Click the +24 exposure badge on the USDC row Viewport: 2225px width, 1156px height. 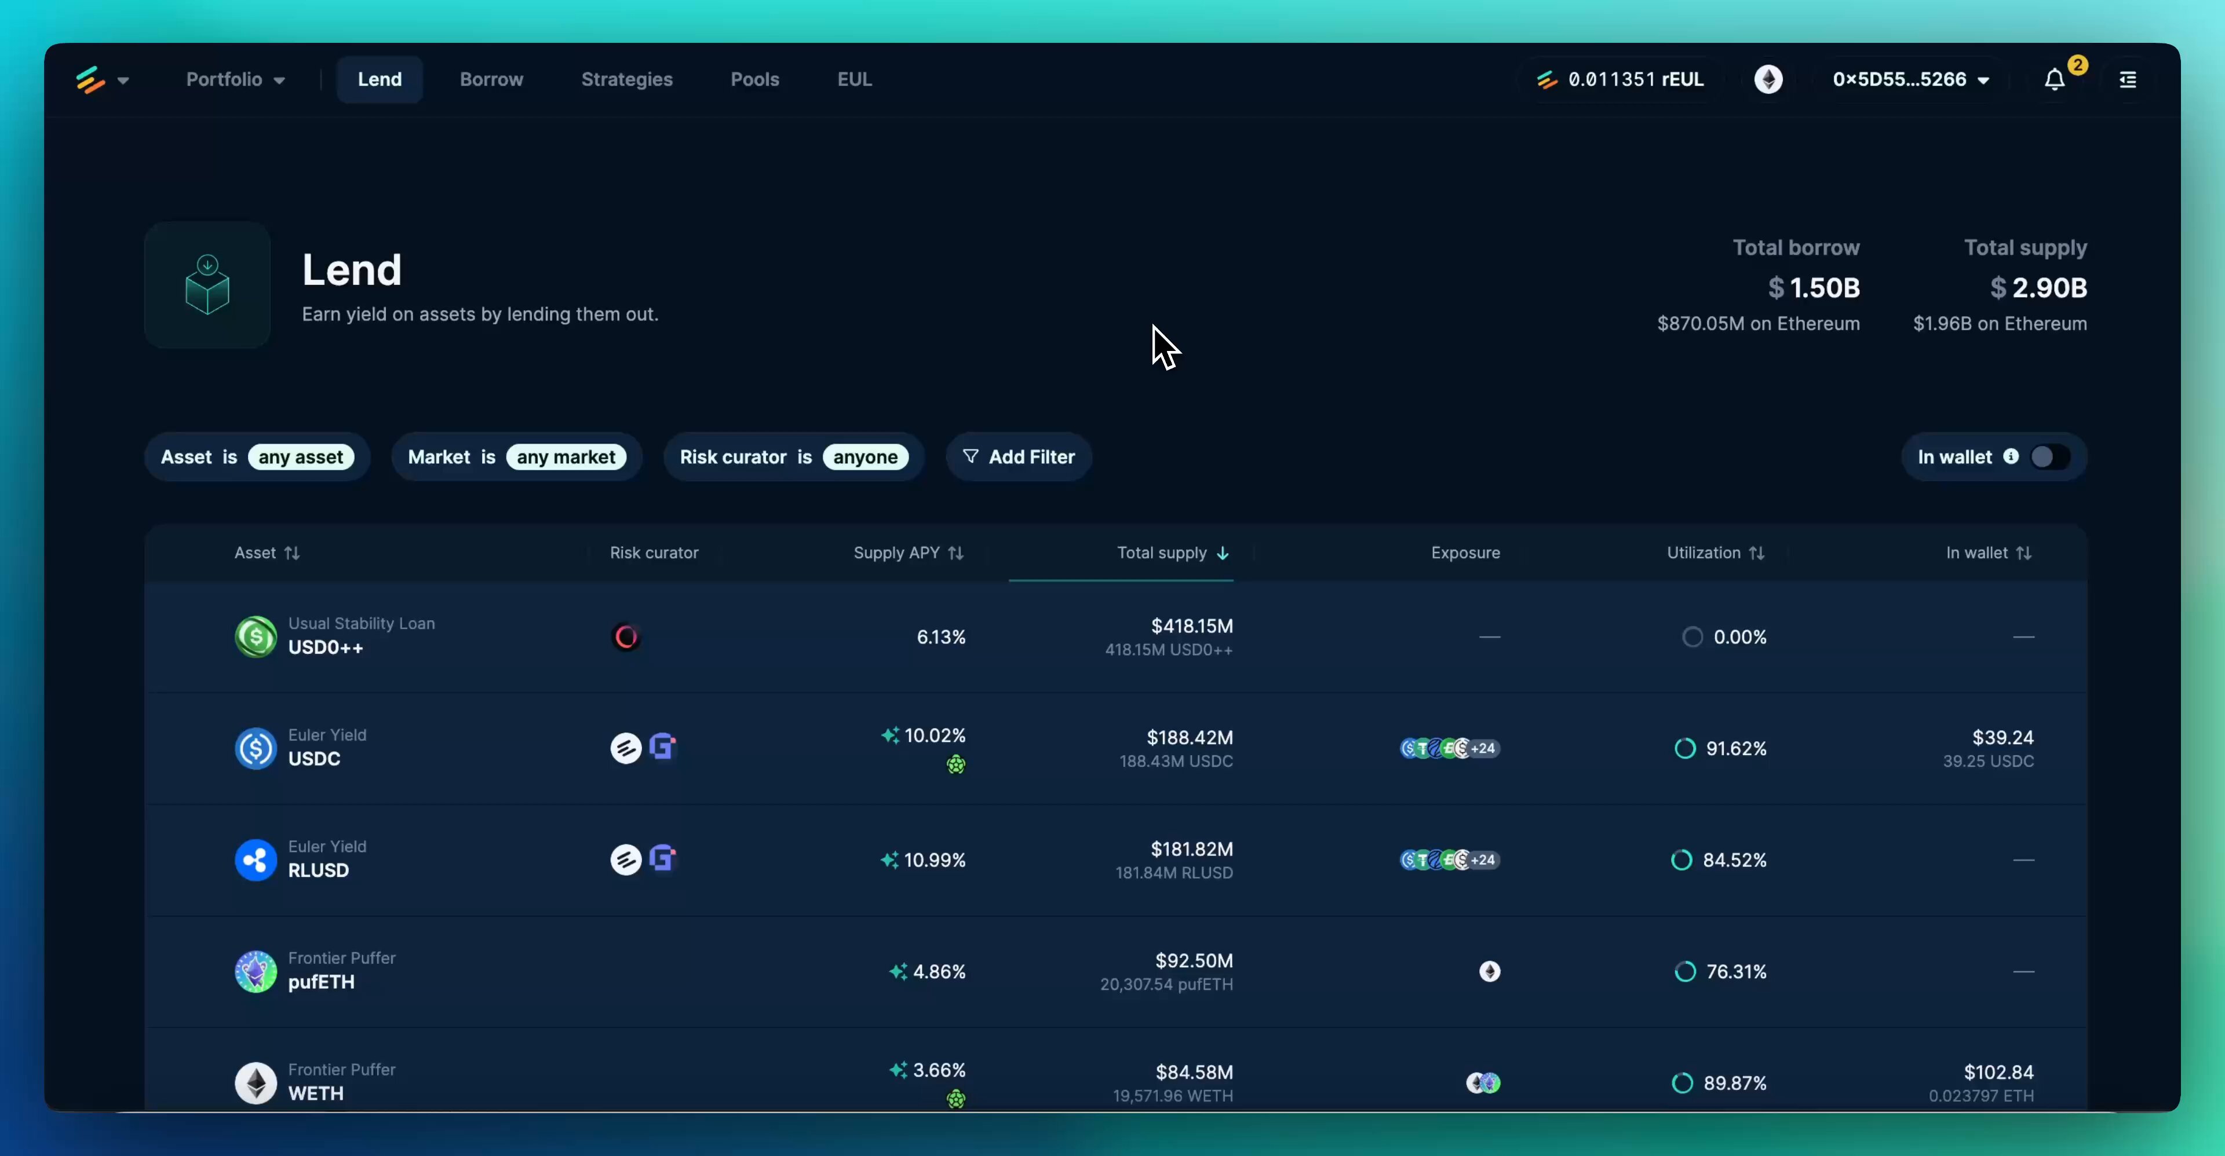tap(1483, 748)
